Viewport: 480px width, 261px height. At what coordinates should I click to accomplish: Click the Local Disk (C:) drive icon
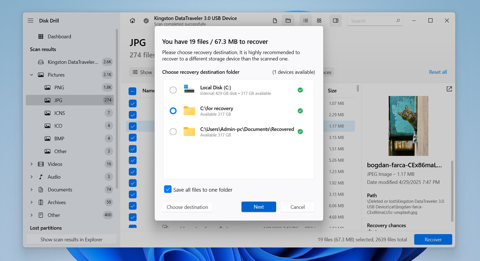(189, 89)
